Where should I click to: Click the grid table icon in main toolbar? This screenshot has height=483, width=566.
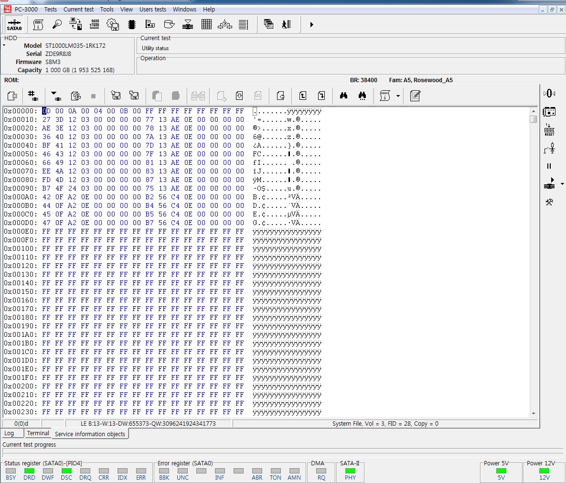206,24
